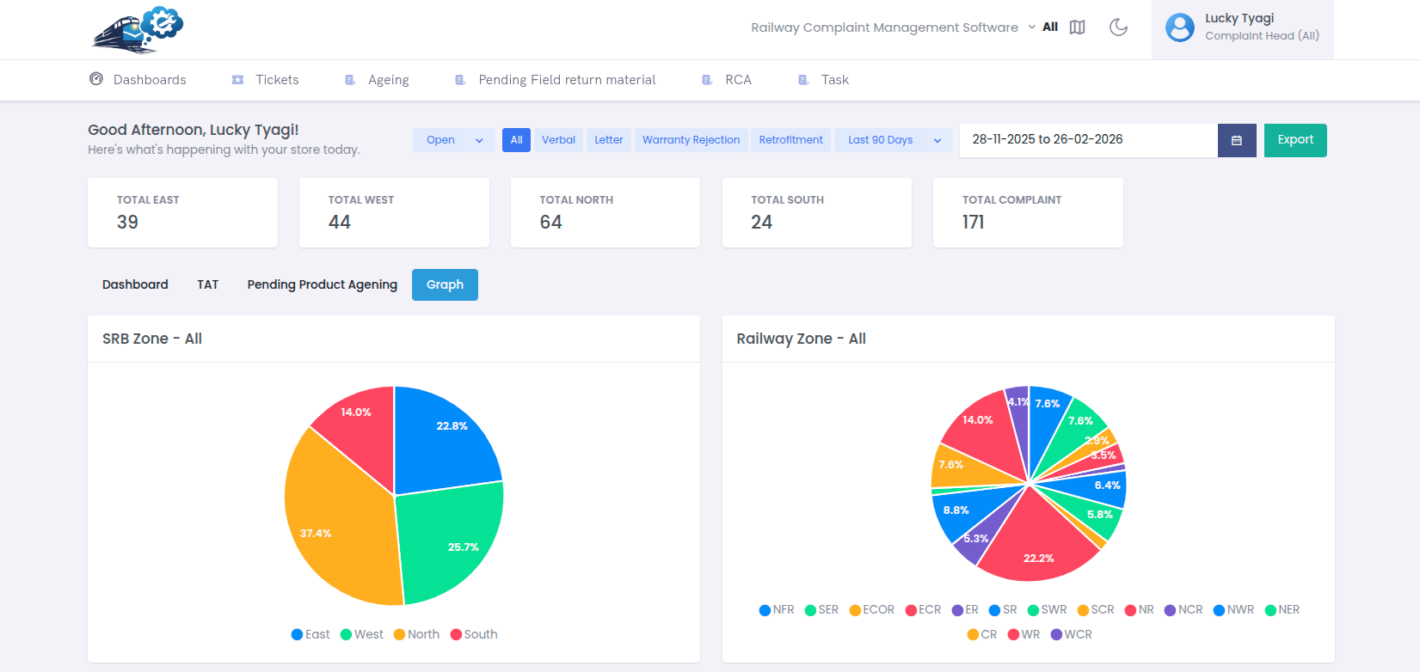Click the Task menu icon

(803, 80)
